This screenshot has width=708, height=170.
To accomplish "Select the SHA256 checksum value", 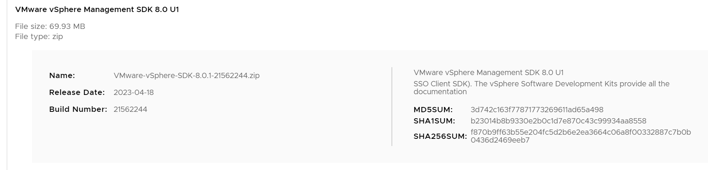I will pyautogui.click(x=580, y=132).
